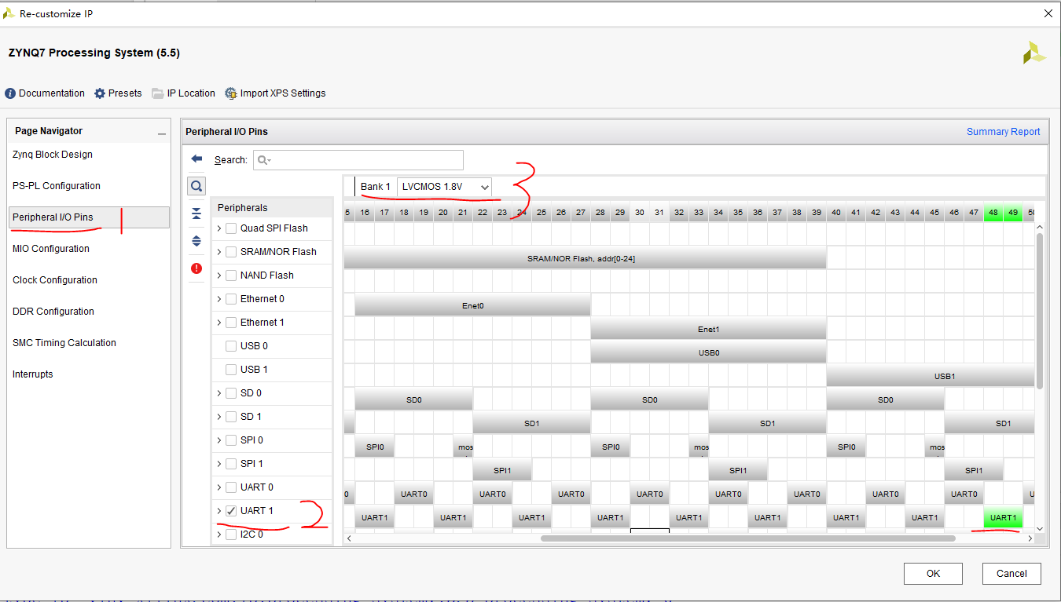Enable the Quad SPI Flash checkbox
1061x602 pixels.
[231, 228]
